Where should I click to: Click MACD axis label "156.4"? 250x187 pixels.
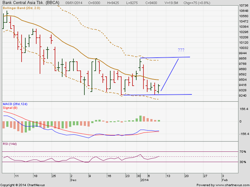244,109
